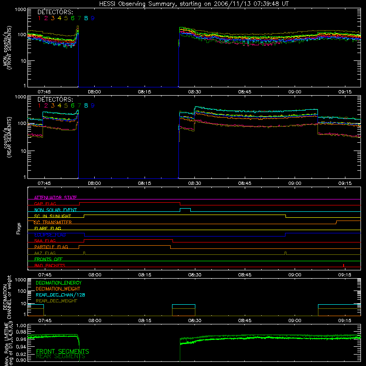Viewport: 366px width, 366px height.
Task: Select red detector 1 in the front segments legend
Action: tap(39, 18)
